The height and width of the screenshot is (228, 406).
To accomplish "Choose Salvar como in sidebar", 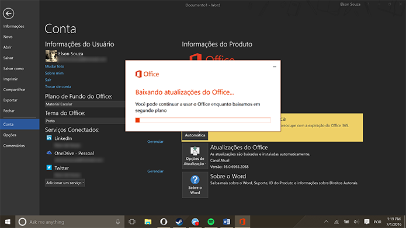I will tap(13, 68).
